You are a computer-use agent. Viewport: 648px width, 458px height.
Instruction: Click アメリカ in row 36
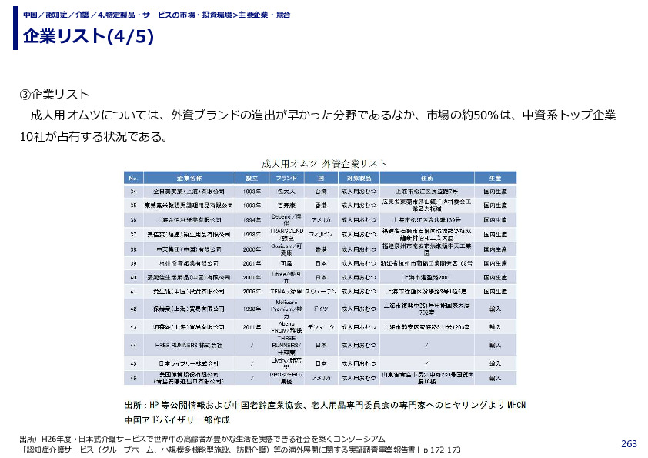pyautogui.click(x=321, y=220)
